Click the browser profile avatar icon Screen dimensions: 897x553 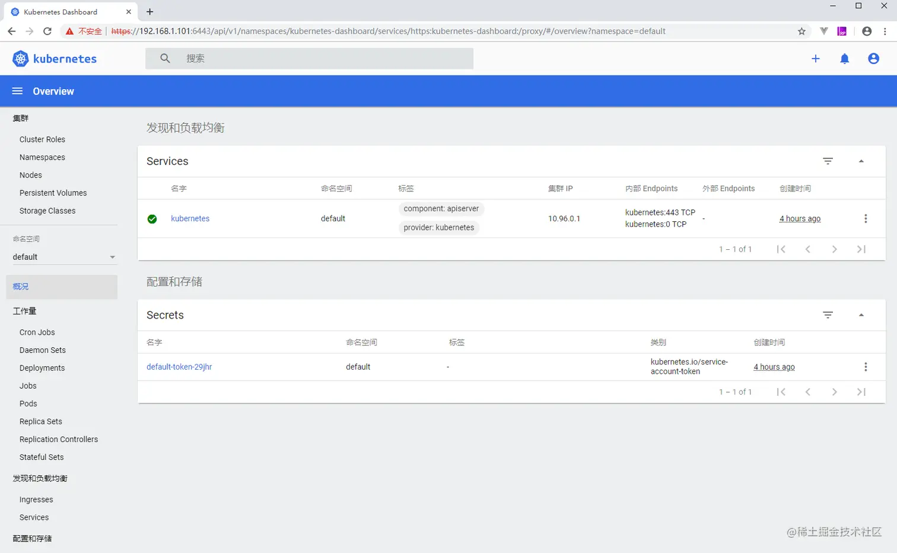867,31
